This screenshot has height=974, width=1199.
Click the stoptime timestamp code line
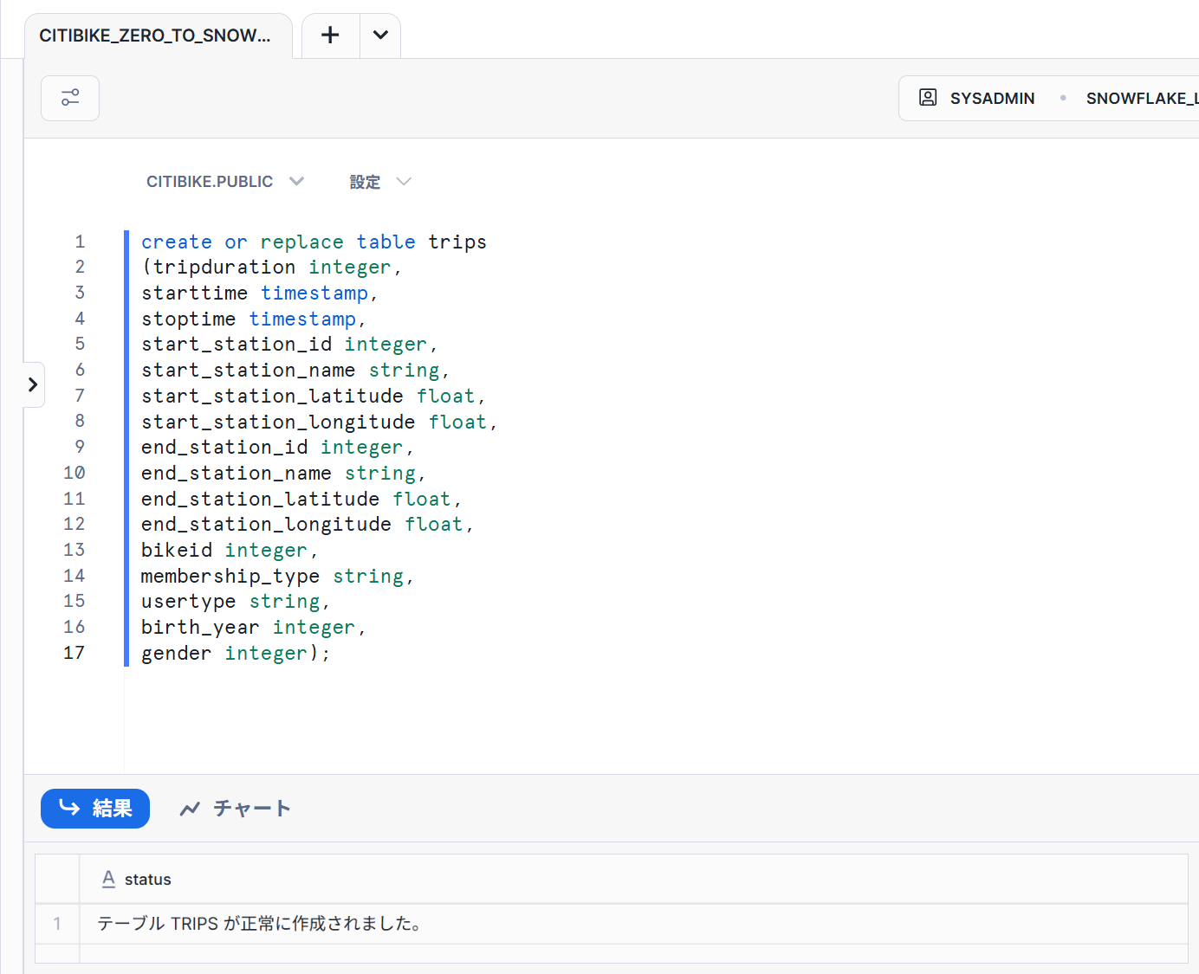tap(254, 319)
